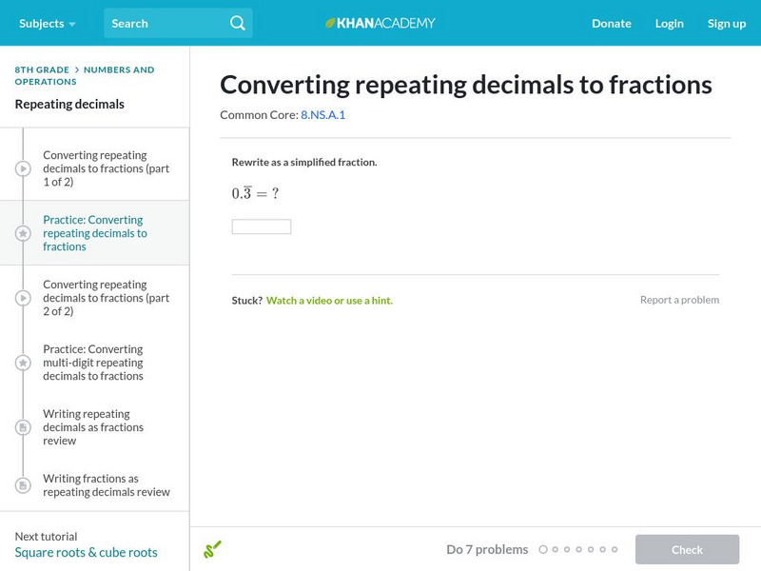761x571 pixels.
Task: Open the Subjects dropdown menu
Action: (x=47, y=23)
